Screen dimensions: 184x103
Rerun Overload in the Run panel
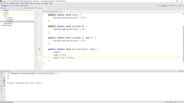(1, 74)
